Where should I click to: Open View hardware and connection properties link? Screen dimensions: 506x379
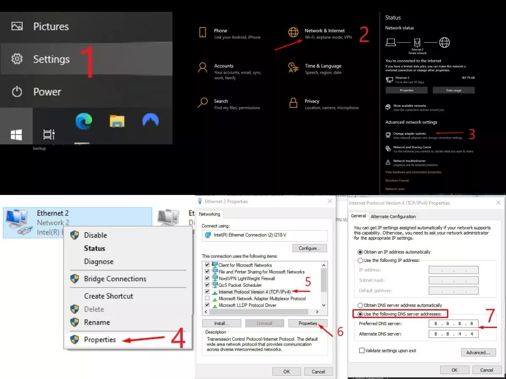[x=413, y=172]
